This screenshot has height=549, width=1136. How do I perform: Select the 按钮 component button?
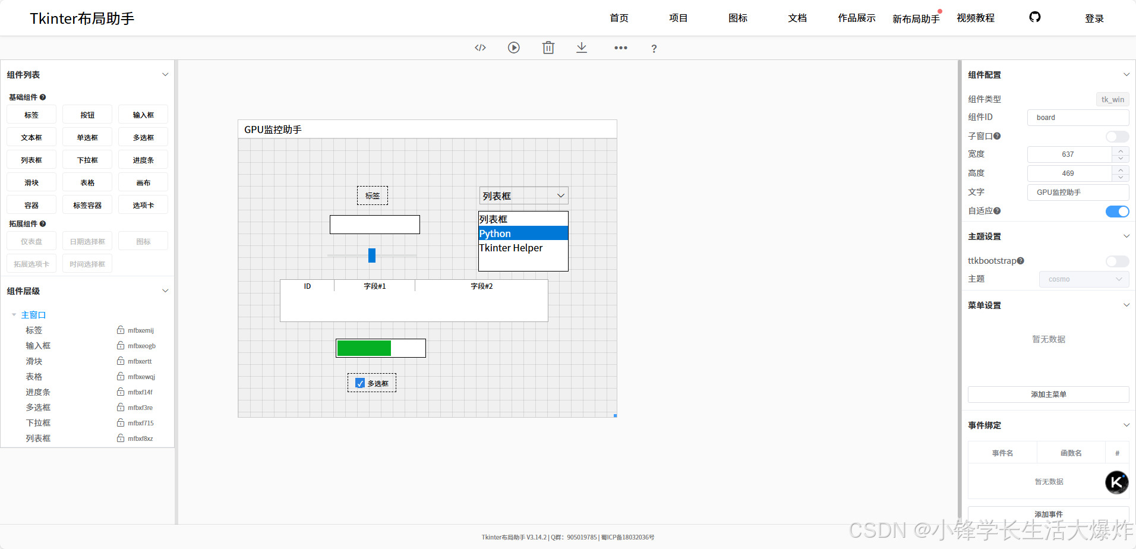pos(87,115)
